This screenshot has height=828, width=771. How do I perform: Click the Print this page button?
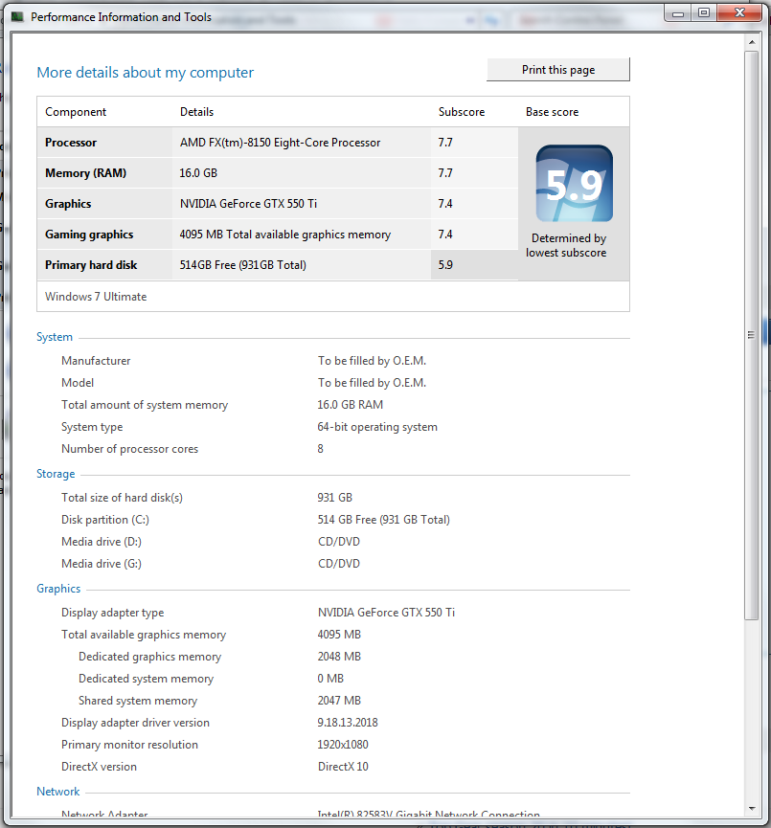coord(558,70)
